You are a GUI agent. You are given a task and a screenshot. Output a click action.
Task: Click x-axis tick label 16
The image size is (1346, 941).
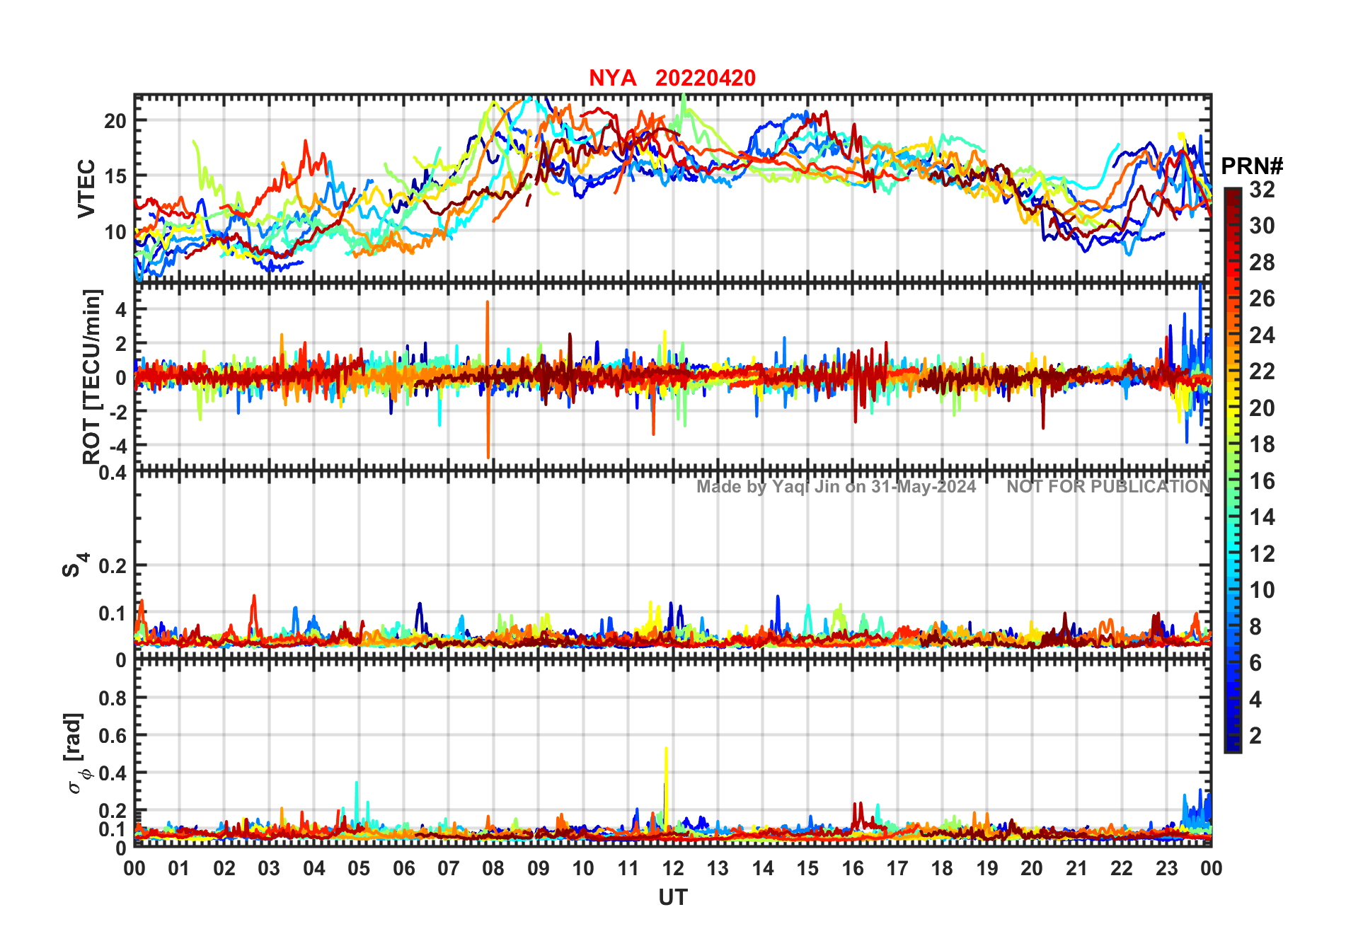852,868
